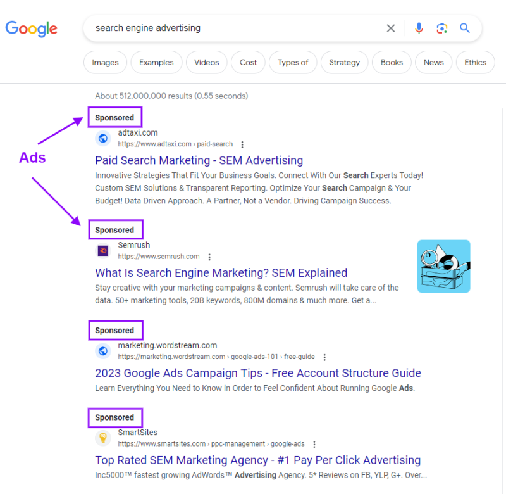Select the adtaxi.com globe favicon
Viewport: 506px width, 494px height.
click(102, 138)
